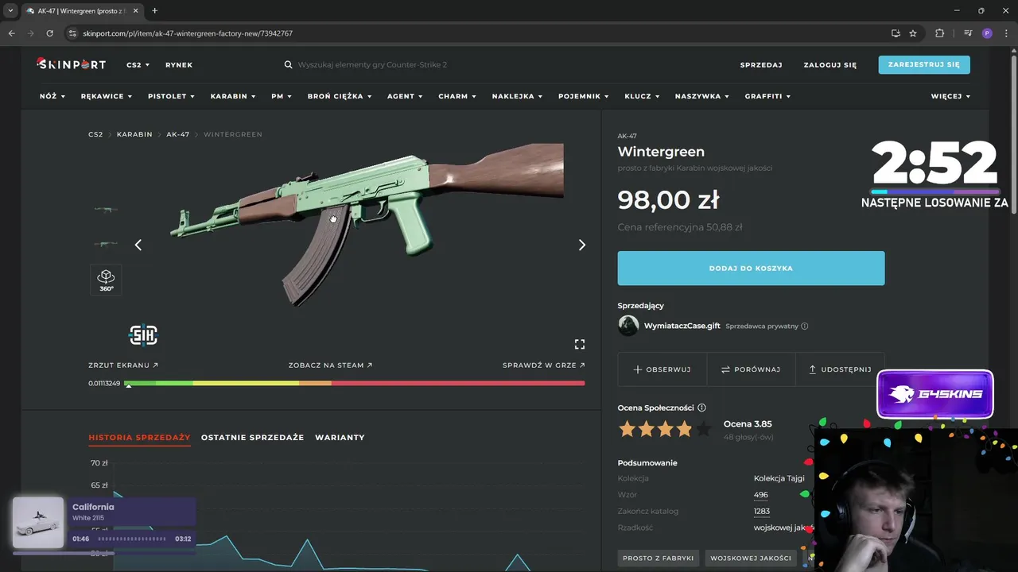Expand the KARABIN category menu

pos(233,96)
